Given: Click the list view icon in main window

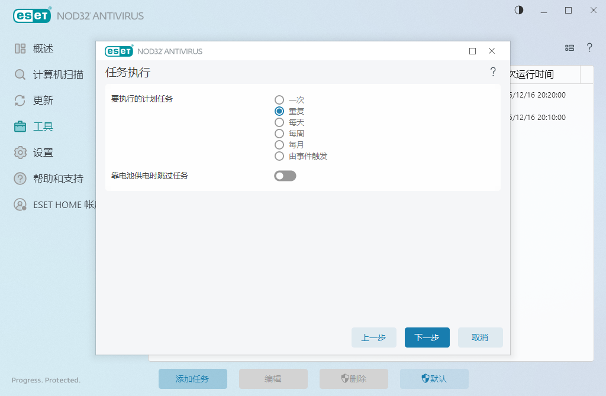Looking at the screenshot, I should coord(569,48).
